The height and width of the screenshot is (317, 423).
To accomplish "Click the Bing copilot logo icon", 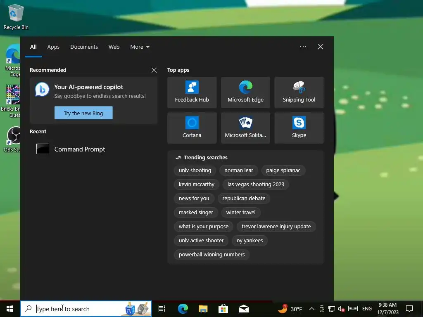I will click(42, 90).
